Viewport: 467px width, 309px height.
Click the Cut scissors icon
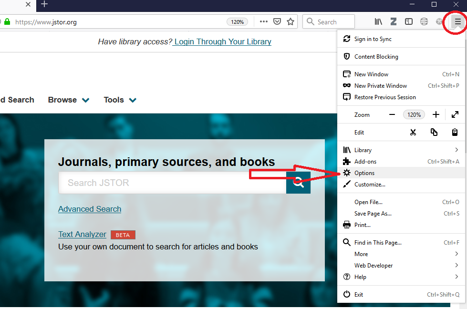413,132
